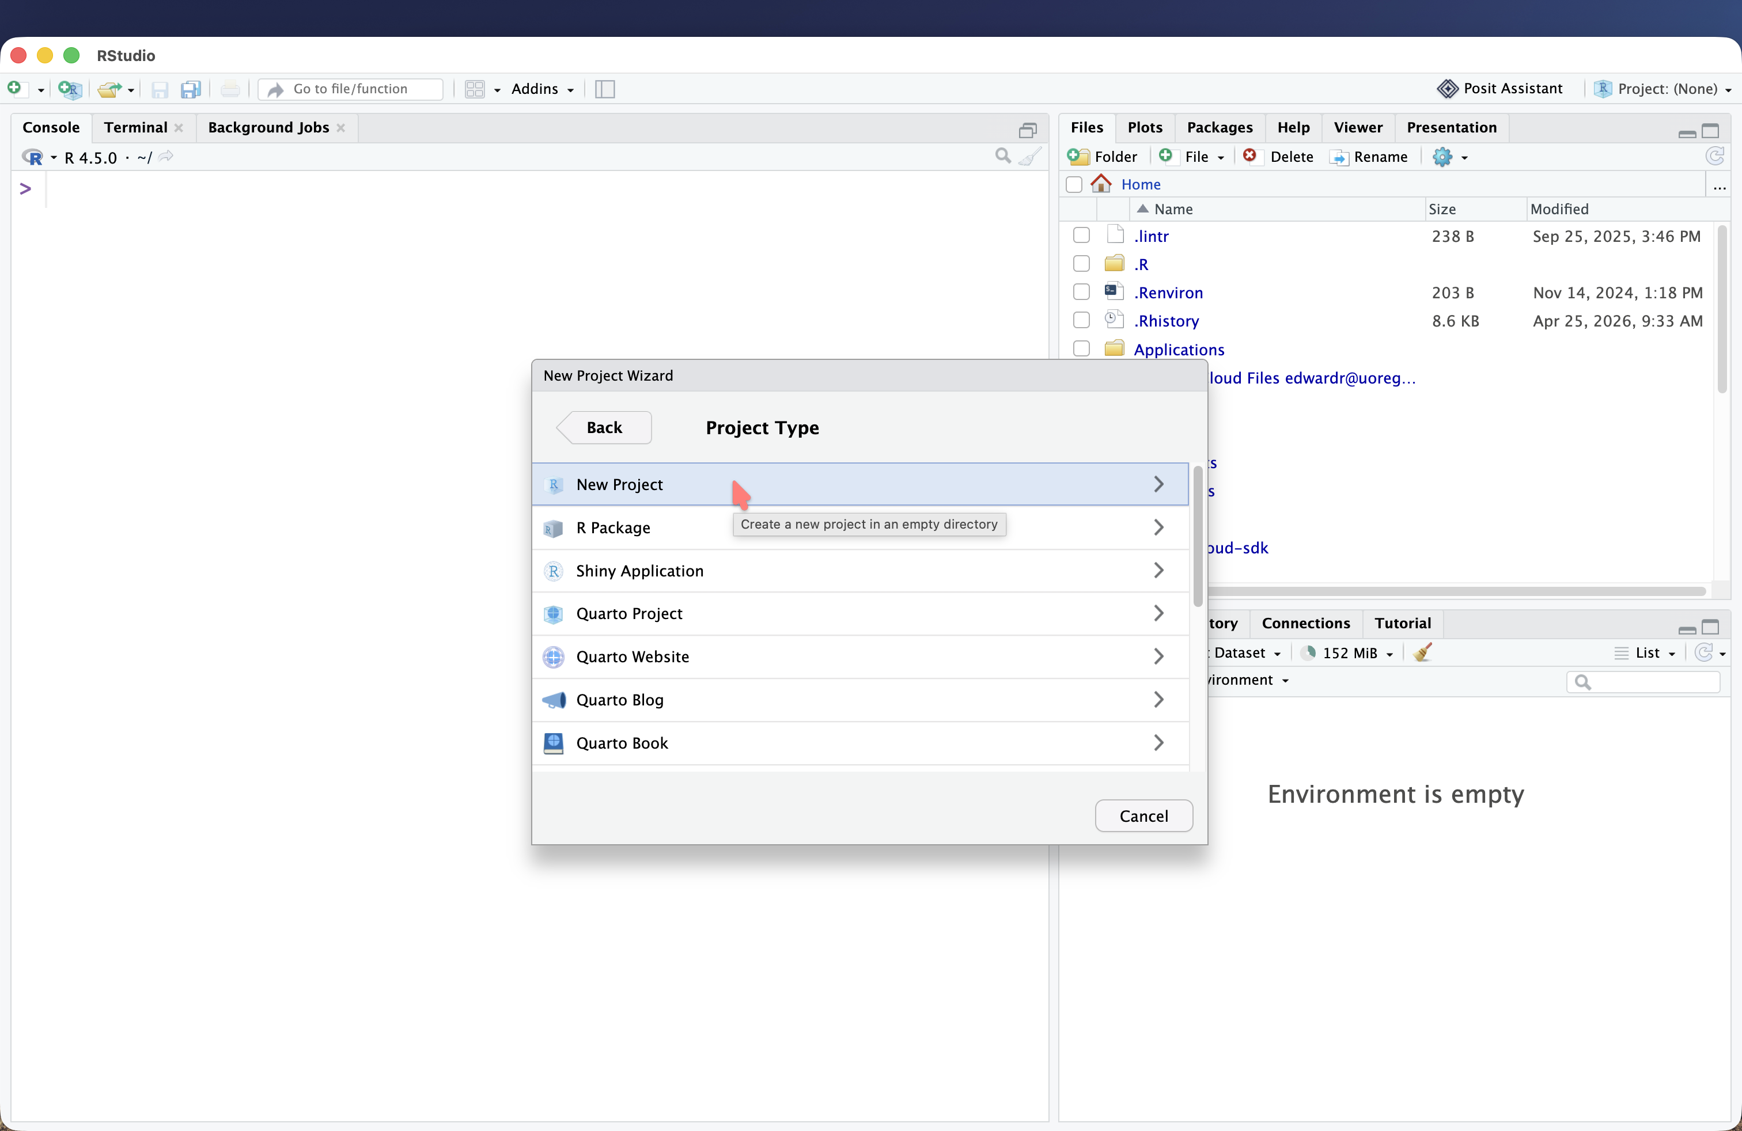This screenshot has height=1131, width=1742.
Task: Click the Delete files red icon
Action: coord(1250,156)
